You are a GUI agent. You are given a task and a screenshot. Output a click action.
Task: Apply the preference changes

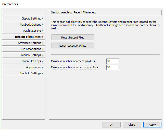click(152, 125)
